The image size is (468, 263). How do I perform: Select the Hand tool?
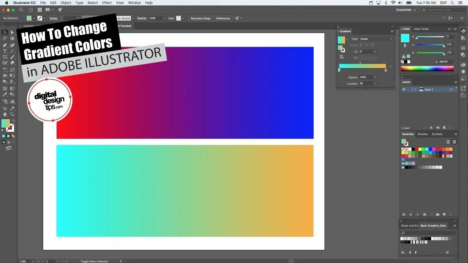tap(5, 114)
